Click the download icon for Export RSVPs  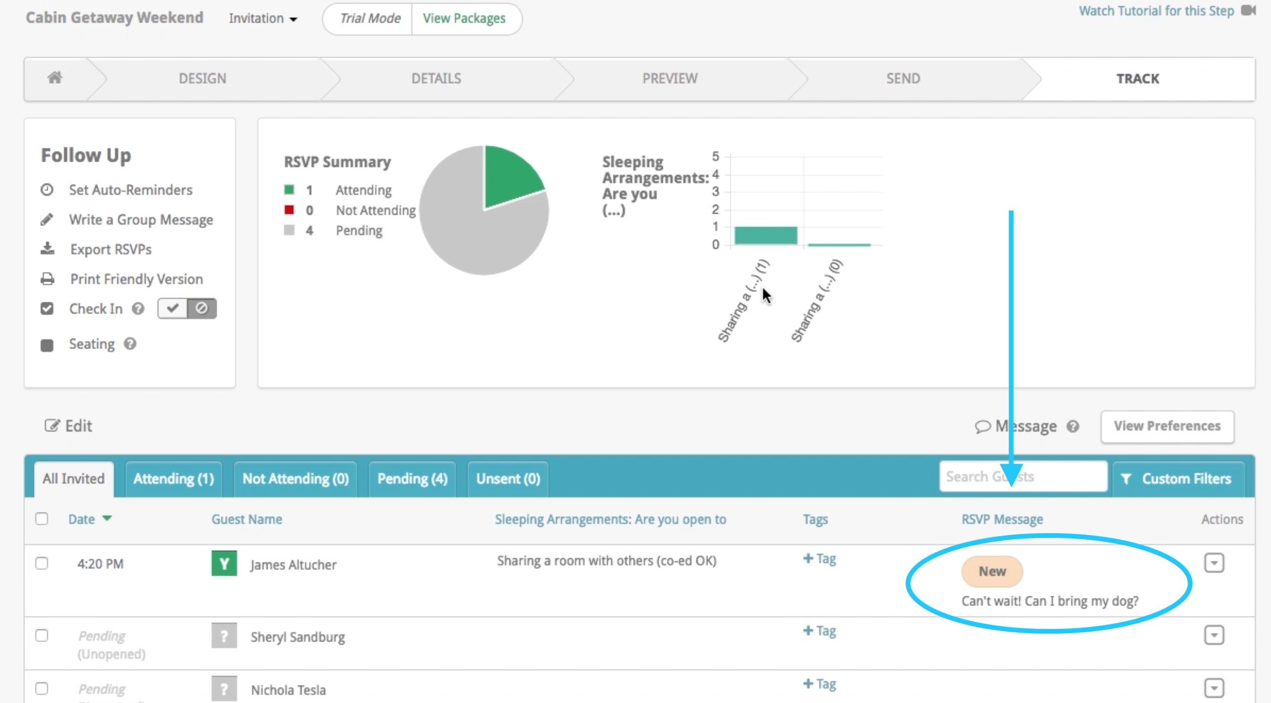tap(47, 249)
